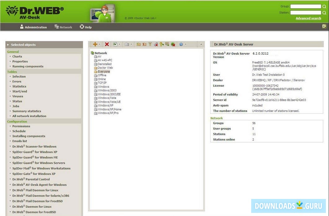This screenshot has width=329, height=216.
Task: Click the red X delete icon
Action: click(107, 44)
